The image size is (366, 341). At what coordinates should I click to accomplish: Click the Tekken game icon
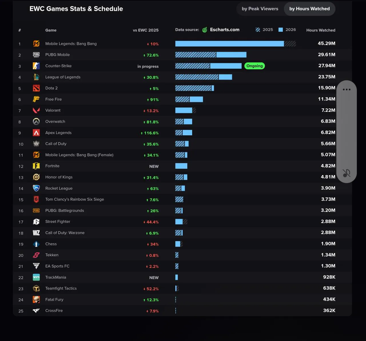(x=36, y=255)
